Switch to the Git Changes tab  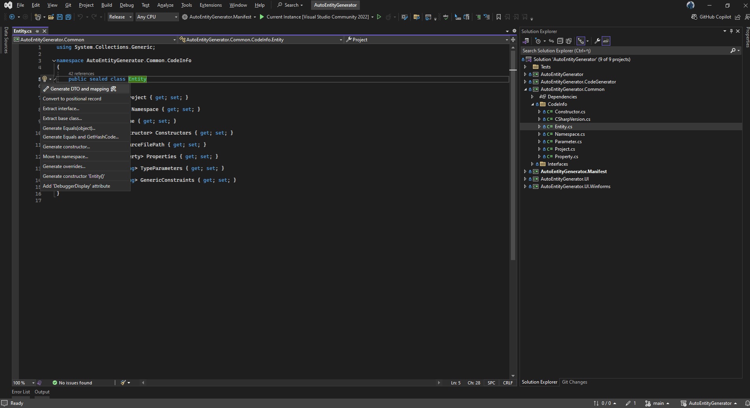coord(574,382)
